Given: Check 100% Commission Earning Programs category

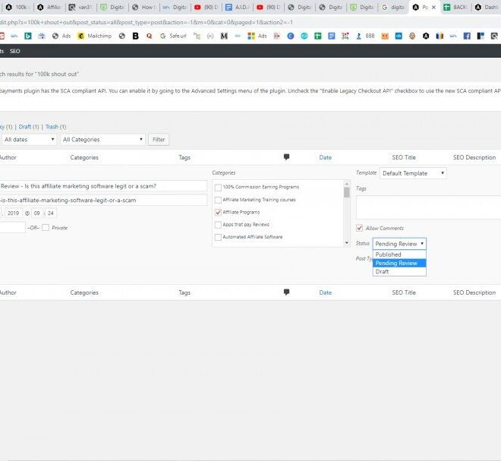Looking at the screenshot, I should pyautogui.click(x=219, y=187).
